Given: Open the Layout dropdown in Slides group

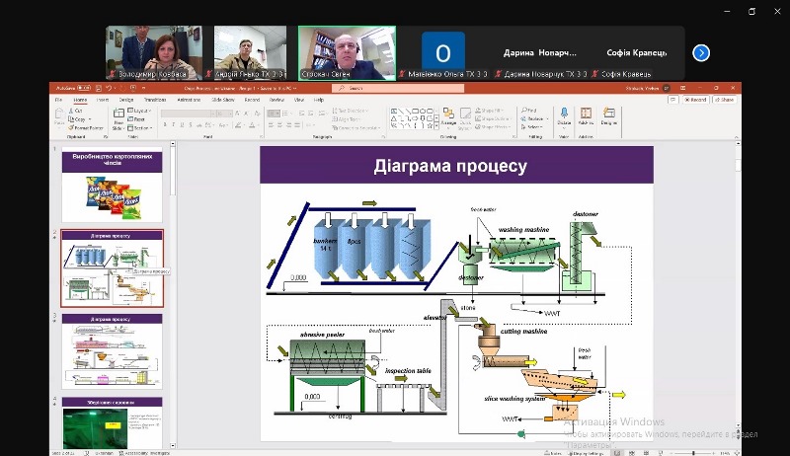Looking at the screenshot, I should (x=139, y=111).
